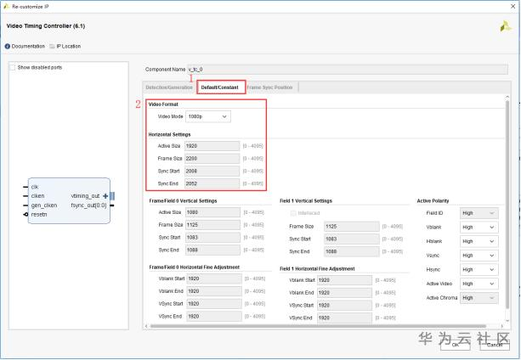Select the Default/Constant tab
The image size is (521, 360).
click(221, 87)
